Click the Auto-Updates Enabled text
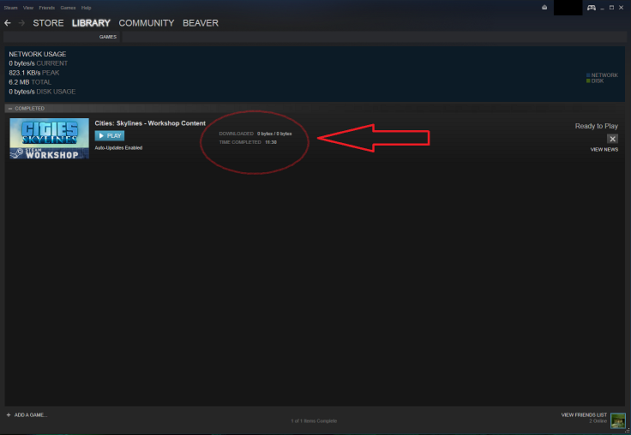 pos(118,148)
